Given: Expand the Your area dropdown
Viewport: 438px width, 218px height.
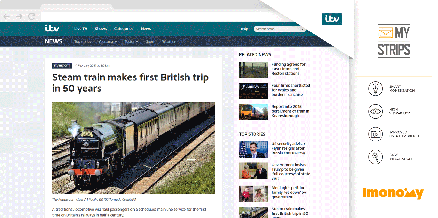Looking at the screenshot, I should (x=108, y=41).
